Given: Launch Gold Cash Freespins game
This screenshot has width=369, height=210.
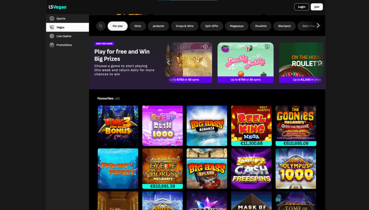Looking at the screenshot, I should click(x=251, y=168).
